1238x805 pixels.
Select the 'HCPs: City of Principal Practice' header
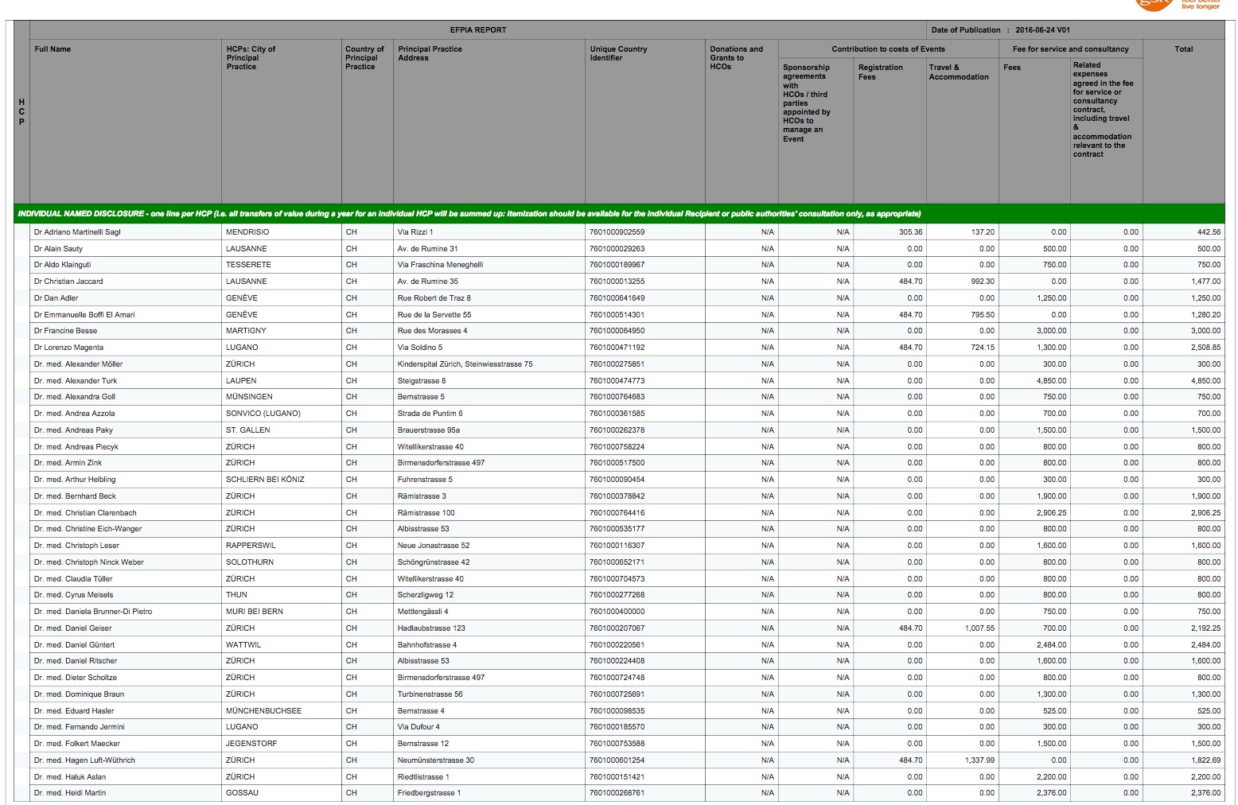coord(251,58)
